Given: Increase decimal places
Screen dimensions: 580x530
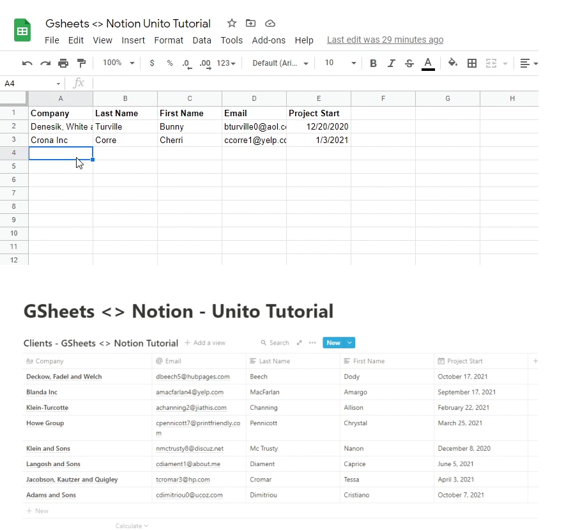Looking at the screenshot, I should [205, 64].
